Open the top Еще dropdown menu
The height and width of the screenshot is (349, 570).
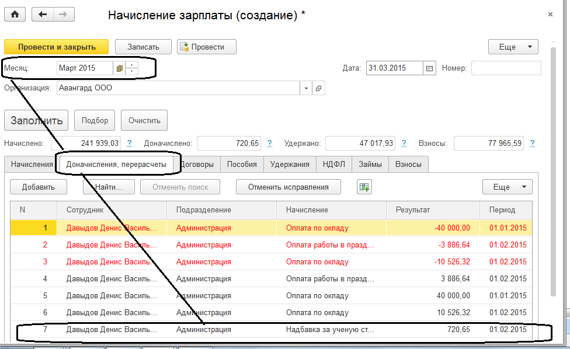click(513, 47)
